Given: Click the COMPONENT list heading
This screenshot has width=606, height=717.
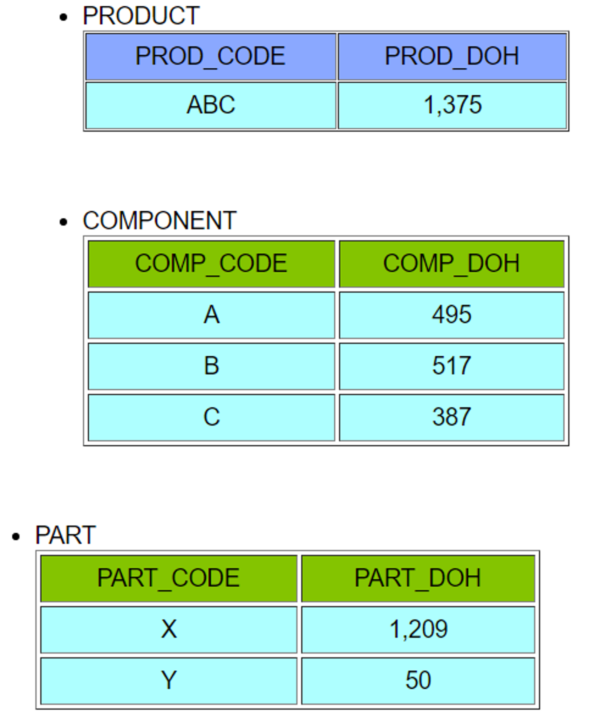Looking at the screenshot, I should 159,221.
